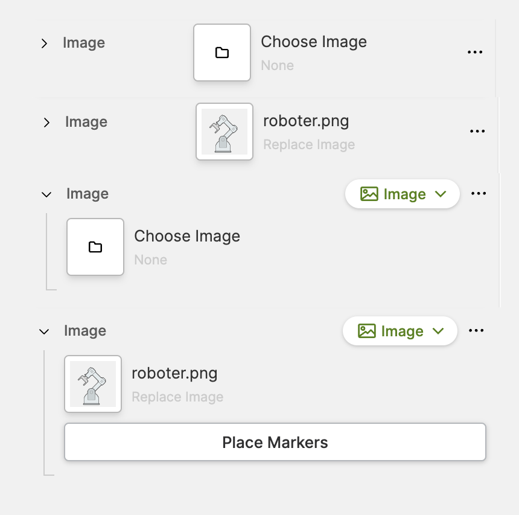Expand the collapsed roboter.png Image row
Viewport: 519px width, 515px height.
46,123
